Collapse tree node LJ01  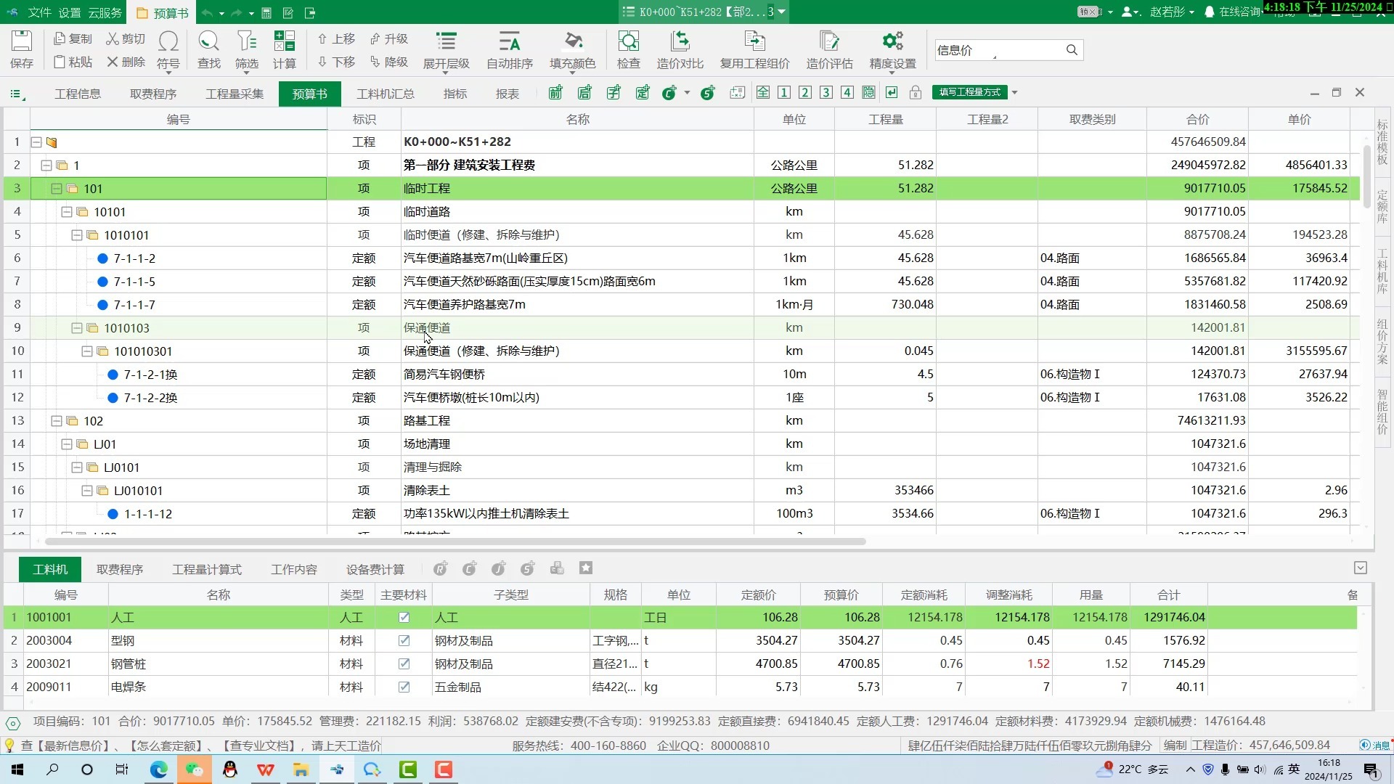[x=66, y=444]
